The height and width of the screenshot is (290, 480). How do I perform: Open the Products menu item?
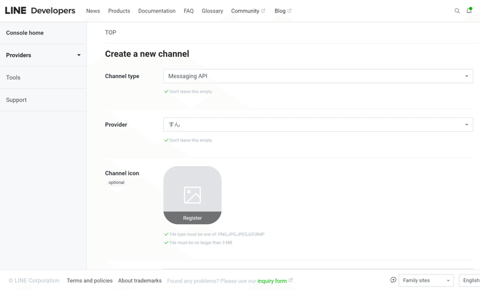click(x=119, y=11)
